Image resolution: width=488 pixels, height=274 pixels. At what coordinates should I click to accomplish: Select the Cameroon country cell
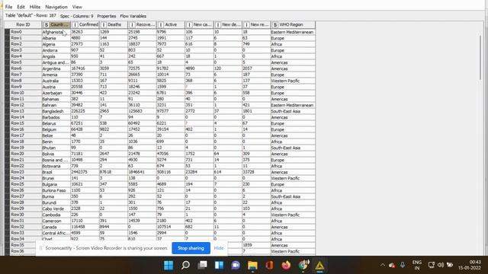pos(56,221)
